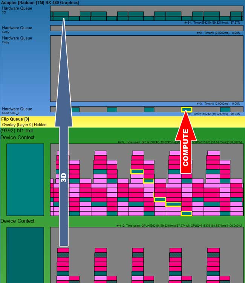
Task: Select the topmost yellow-outlined packet in device context
Action: 137,172
